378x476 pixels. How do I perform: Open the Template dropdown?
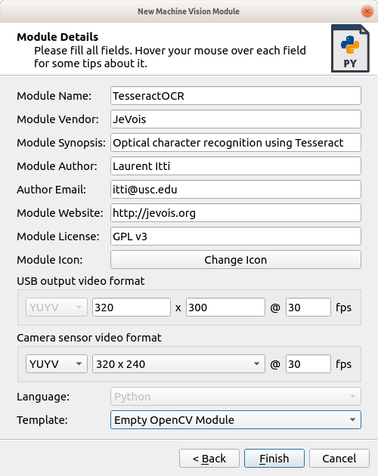pos(236,420)
